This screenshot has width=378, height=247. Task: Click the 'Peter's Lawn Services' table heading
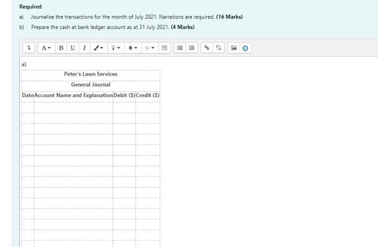[91, 74]
